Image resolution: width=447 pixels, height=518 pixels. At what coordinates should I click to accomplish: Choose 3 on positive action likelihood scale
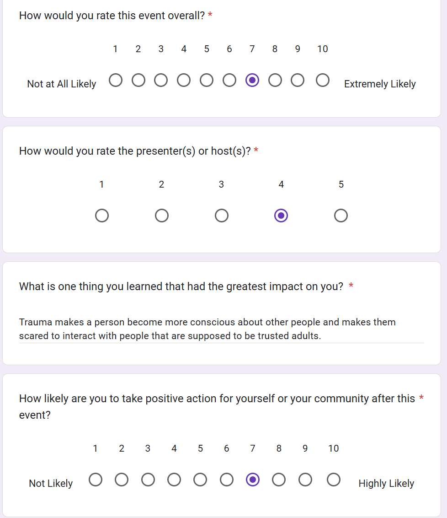(148, 480)
